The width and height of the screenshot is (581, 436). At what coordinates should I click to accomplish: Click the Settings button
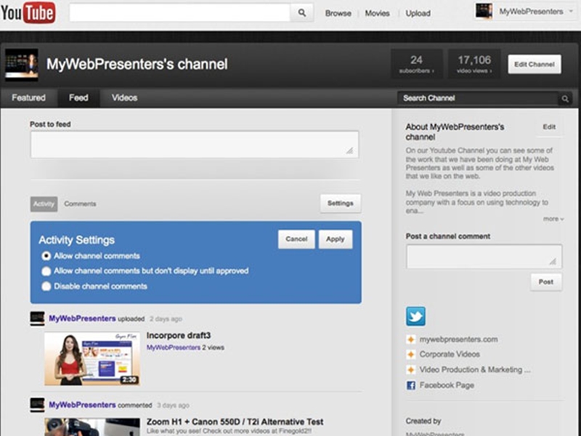pyautogui.click(x=341, y=203)
